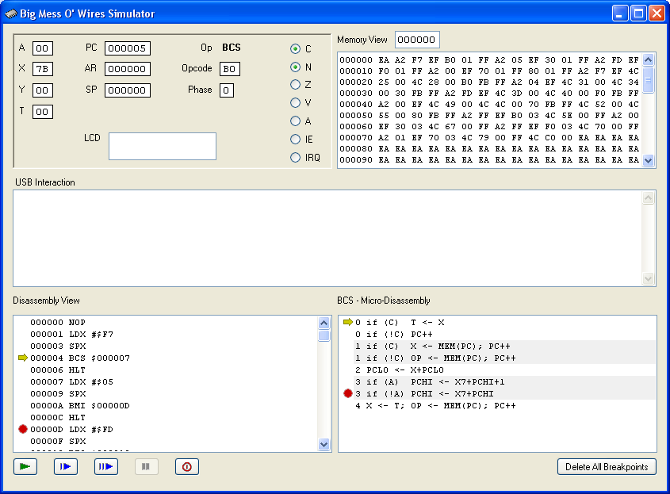The height and width of the screenshot is (494, 670).
Task: Click the T register field
Action: pos(43,112)
